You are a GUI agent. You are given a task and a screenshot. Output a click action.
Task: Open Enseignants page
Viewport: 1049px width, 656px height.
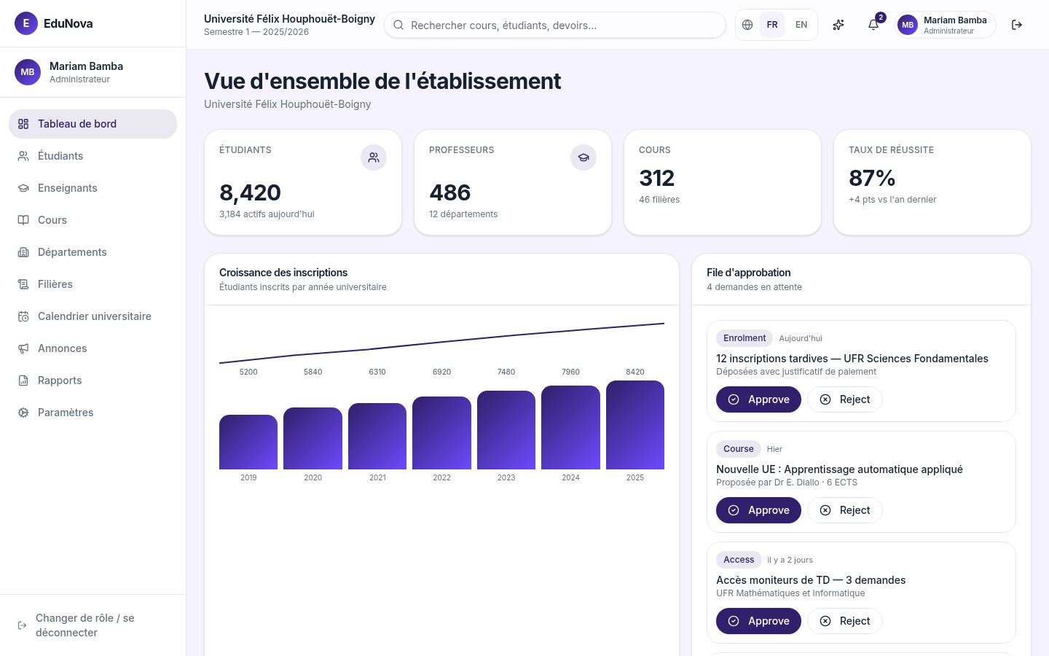pos(93,188)
